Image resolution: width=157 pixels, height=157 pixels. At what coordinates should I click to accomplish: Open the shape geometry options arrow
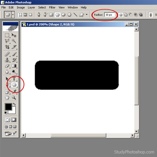coord(87,15)
